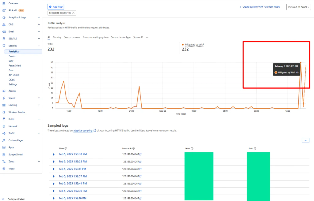Click the Security shield icon

click(4, 46)
